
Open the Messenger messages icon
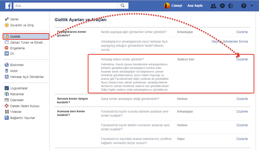[x=222, y=6]
